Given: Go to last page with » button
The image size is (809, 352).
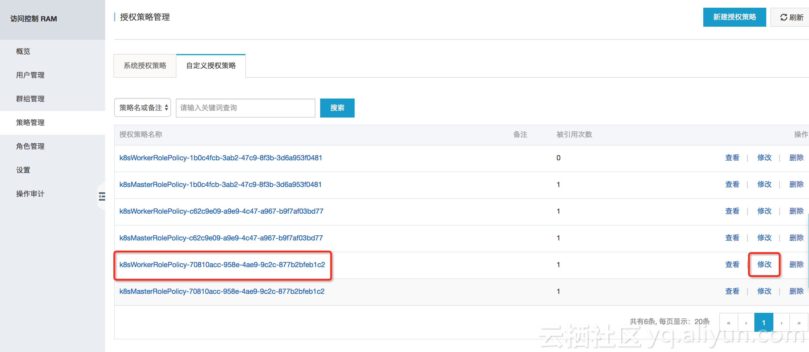Looking at the screenshot, I should pyautogui.click(x=799, y=323).
